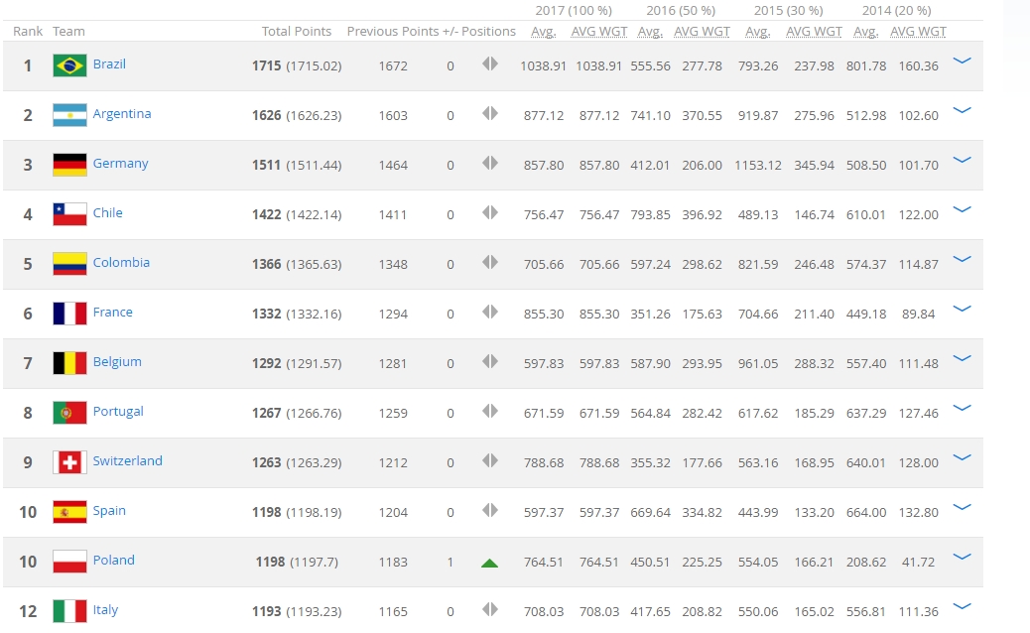The image size is (1030, 633).
Task: Expand the Spain row chevron
Action: (961, 507)
